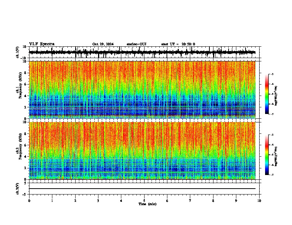Click the time axis tick label "3"
The width and height of the screenshot is (292, 225).
pos(98,201)
